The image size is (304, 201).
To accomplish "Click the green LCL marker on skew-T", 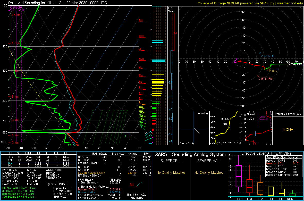I will [126, 136].
